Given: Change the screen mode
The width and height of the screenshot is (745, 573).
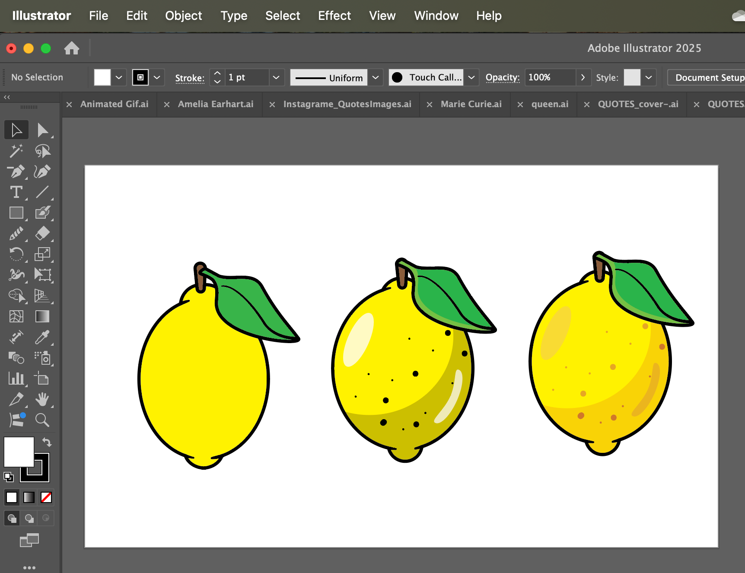Looking at the screenshot, I should tap(29, 540).
